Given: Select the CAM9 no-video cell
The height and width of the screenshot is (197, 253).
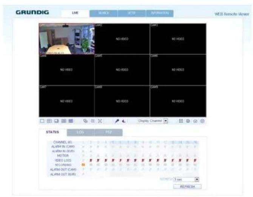Looking at the screenshot, I should 178,101.
